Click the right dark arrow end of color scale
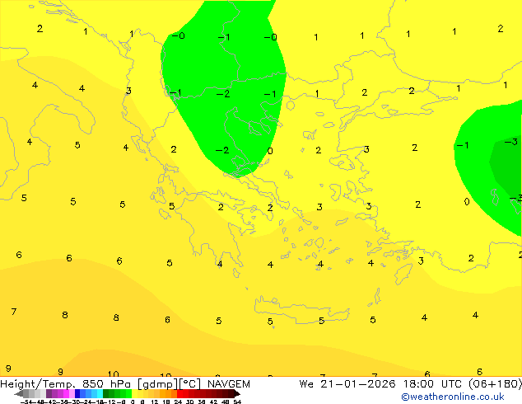The image size is (522, 404). coord(237,393)
